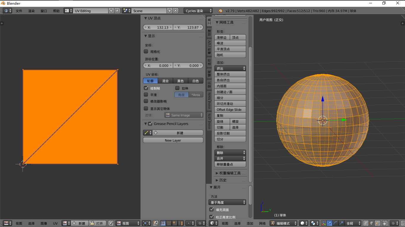The width and height of the screenshot is (405, 227).
Task: Uncheck the 填充洞面 checkbox
Action: 212,210
